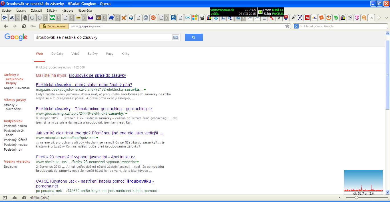This screenshot has height=202, width=390.
Task: Open the 'Firefox 23 neumožní vypnout javascript' result
Action: point(85,157)
